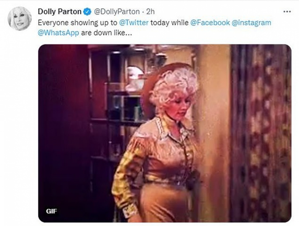Click the Dolly Parton display name
The width and height of the screenshot is (299, 226).
(59, 12)
